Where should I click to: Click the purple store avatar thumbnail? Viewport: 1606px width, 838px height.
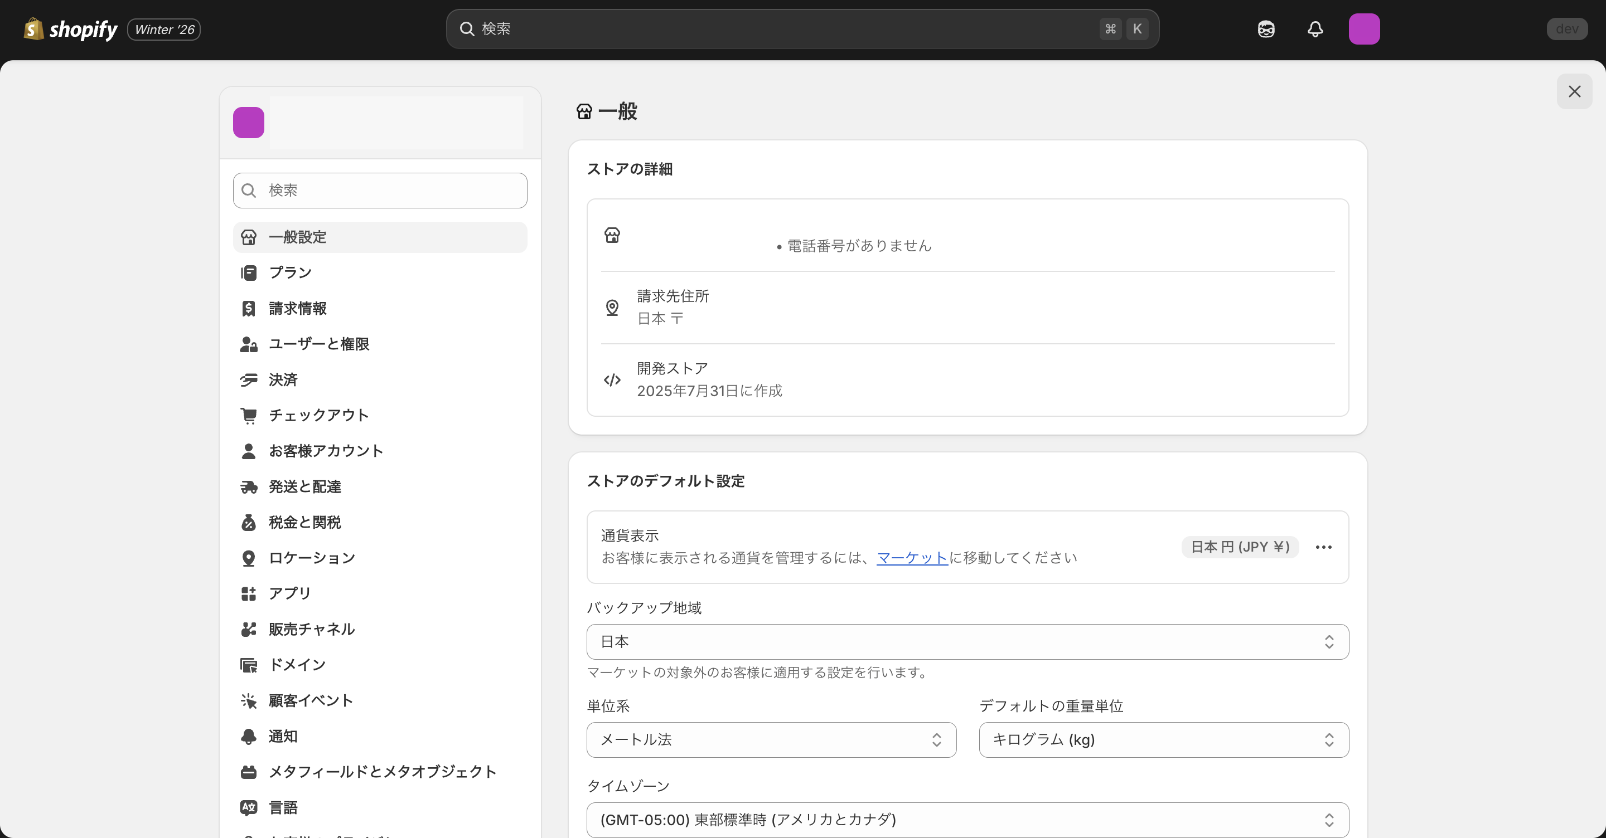point(248,122)
